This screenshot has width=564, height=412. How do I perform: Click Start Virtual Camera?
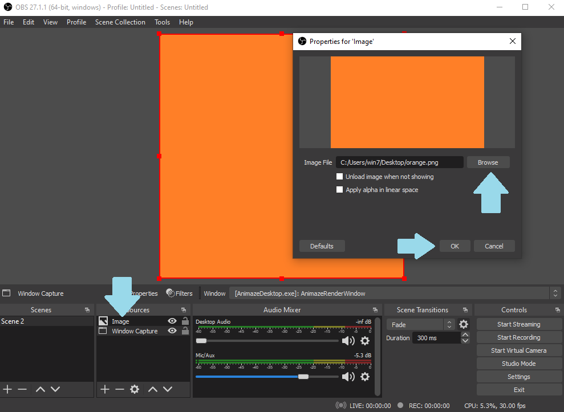[x=518, y=350]
